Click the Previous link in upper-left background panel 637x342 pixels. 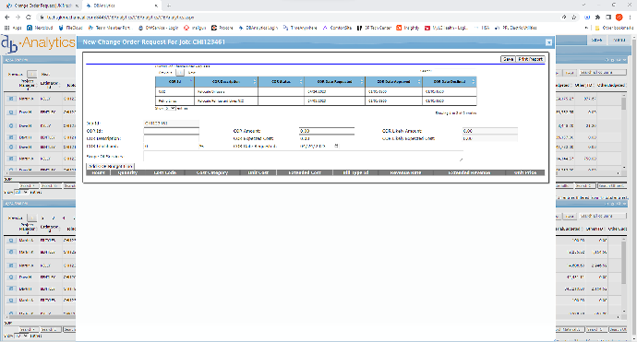[x=16, y=75]
